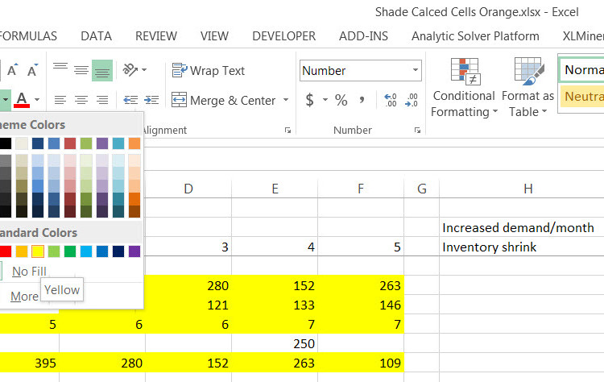Screen dimensions: 604x382
Task: Toggle Wrap Text on
Action: 207,71
